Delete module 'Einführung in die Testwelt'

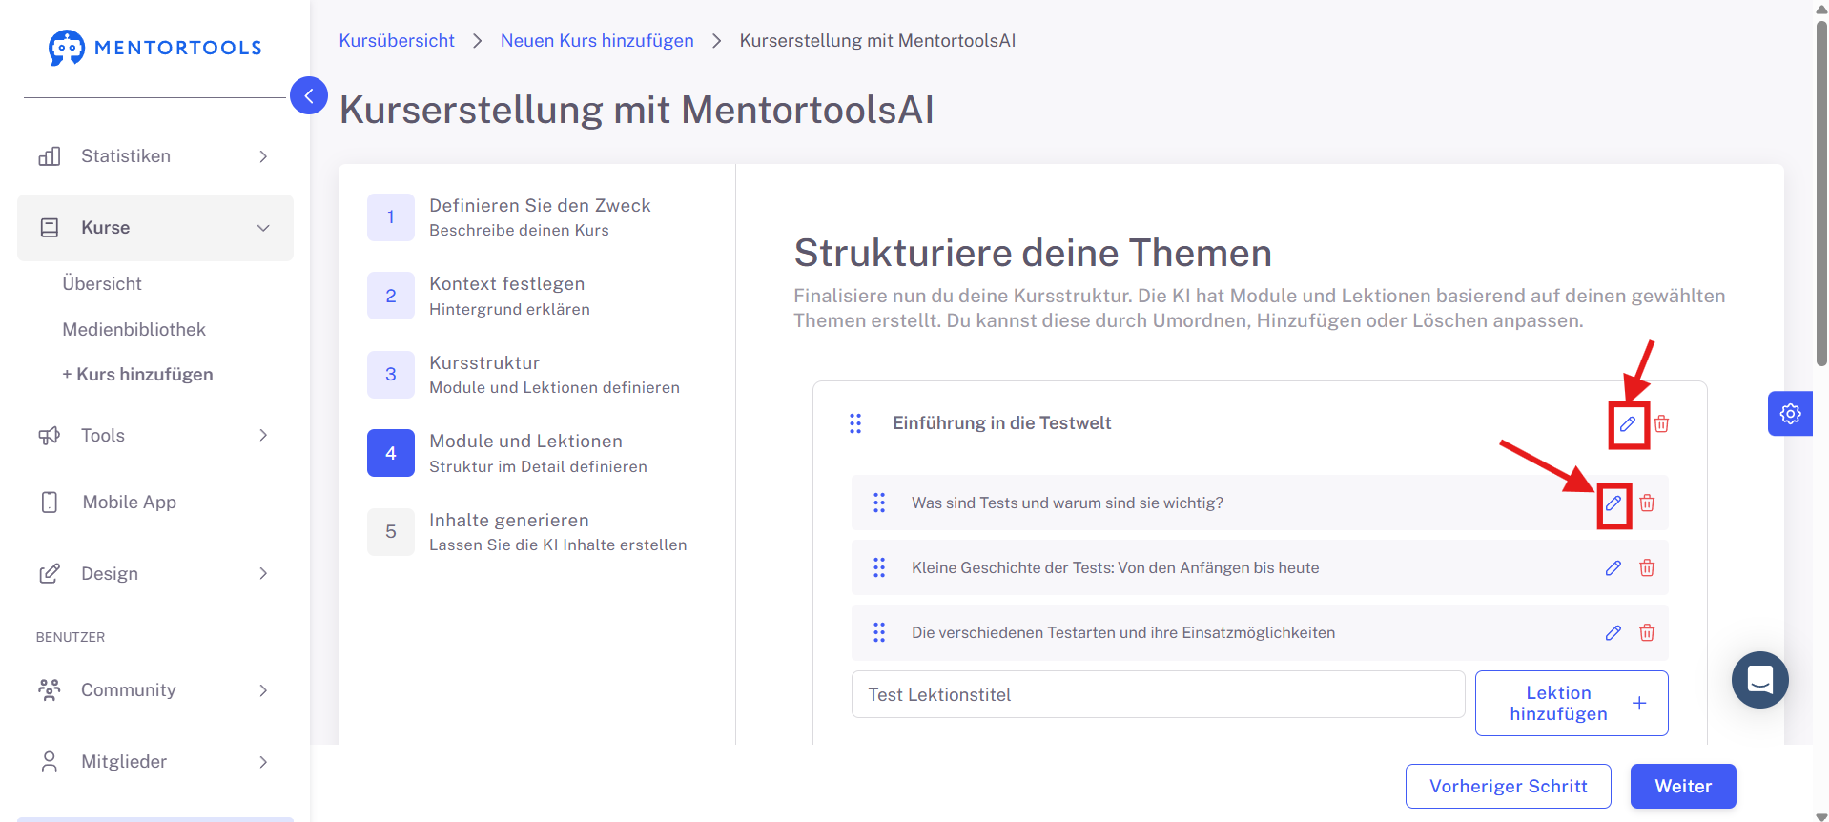1661,424
